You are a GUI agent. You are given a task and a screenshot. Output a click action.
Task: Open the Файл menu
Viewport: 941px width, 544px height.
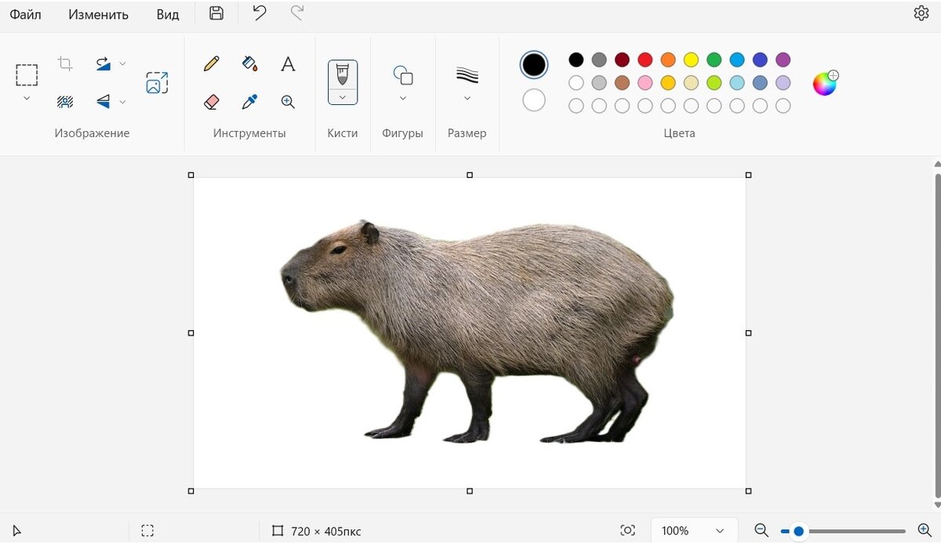[x=25, y=14]
